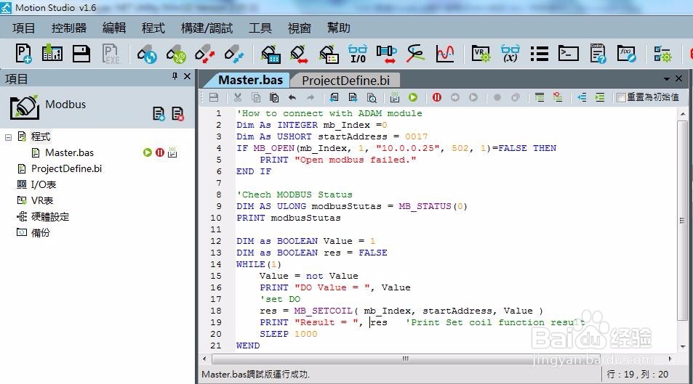The width and height of the screenshot is (693, 384).
Task: Click debug step icon beside Master.bas in tree
Action: [172, 152]
